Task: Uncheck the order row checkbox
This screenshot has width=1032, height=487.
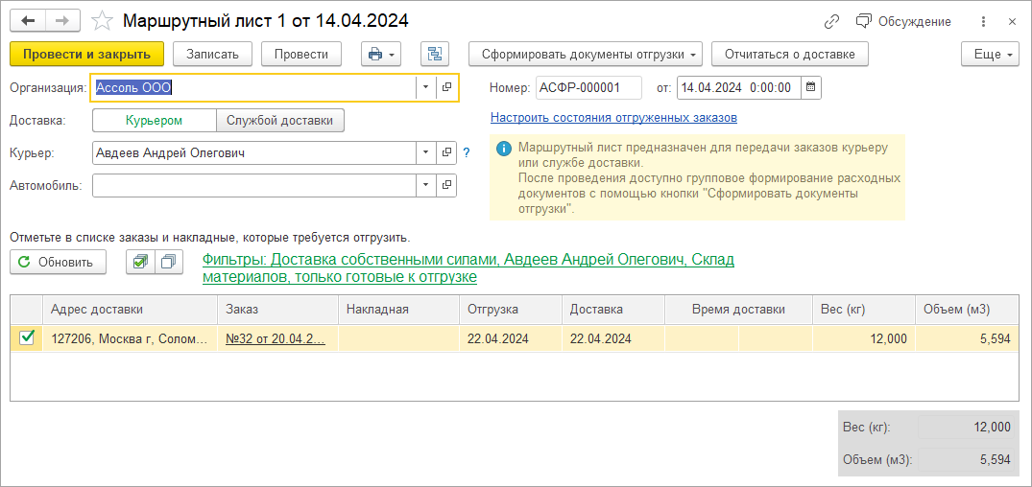Action: point(27,337)
